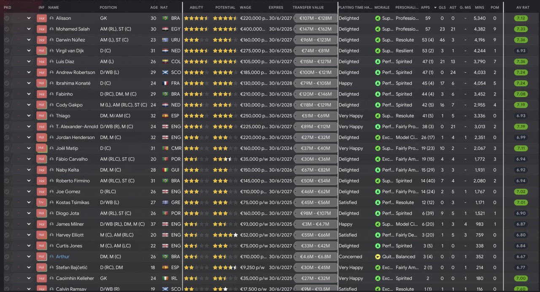The image size is (540, 292).
Task: Click the Hol badge next to Arthur
Action: [x=41, y=257]
